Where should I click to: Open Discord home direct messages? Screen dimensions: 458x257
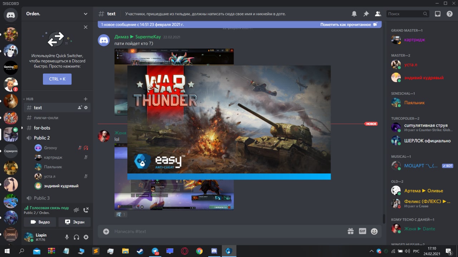coord(11,15)
